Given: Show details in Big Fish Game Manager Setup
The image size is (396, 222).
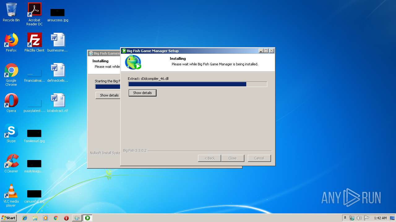Looking at the screenshot, I should click(142, 93).
